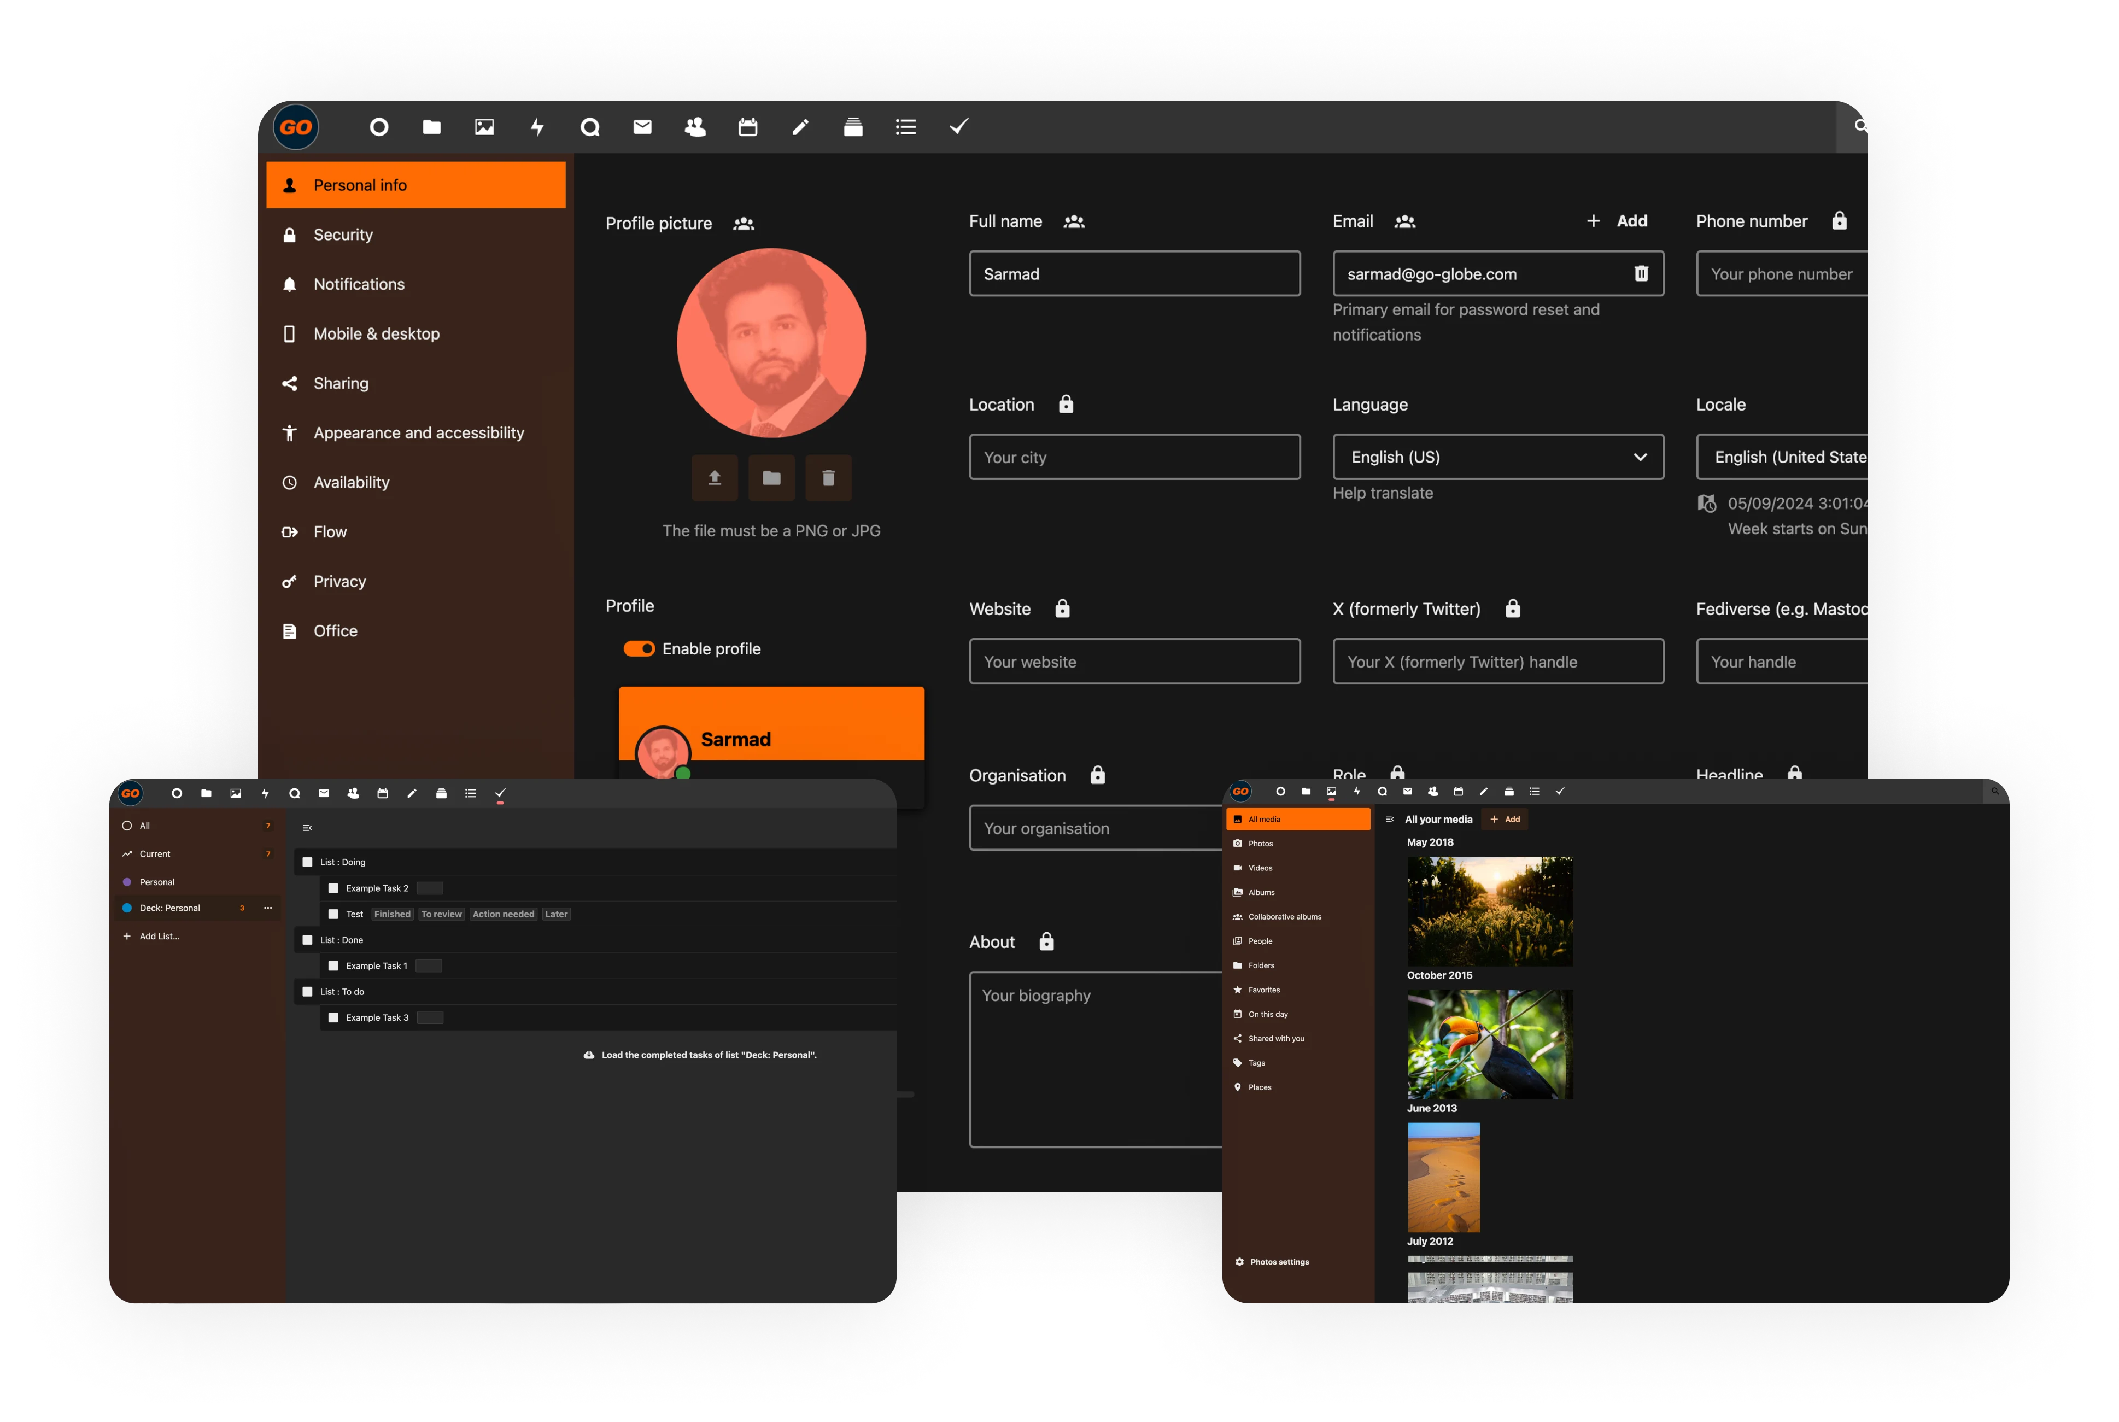This screenshot has width=2119, height=1422.
Task: Click Add next to Email
Action: (1617, 220)
